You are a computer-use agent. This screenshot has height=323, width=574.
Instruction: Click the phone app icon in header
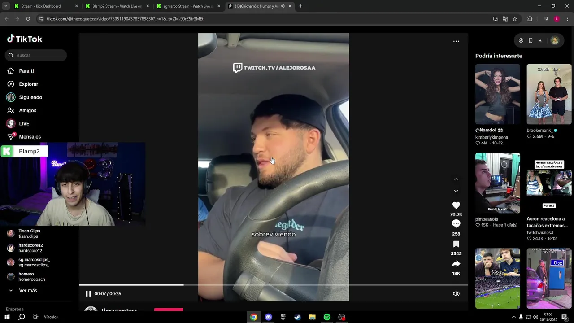[x=531, y=40]
